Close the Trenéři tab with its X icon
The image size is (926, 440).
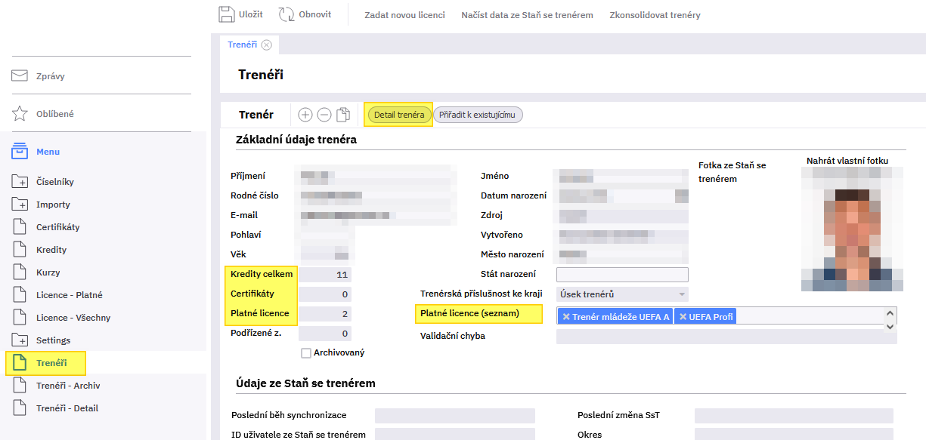click(266, 45)
